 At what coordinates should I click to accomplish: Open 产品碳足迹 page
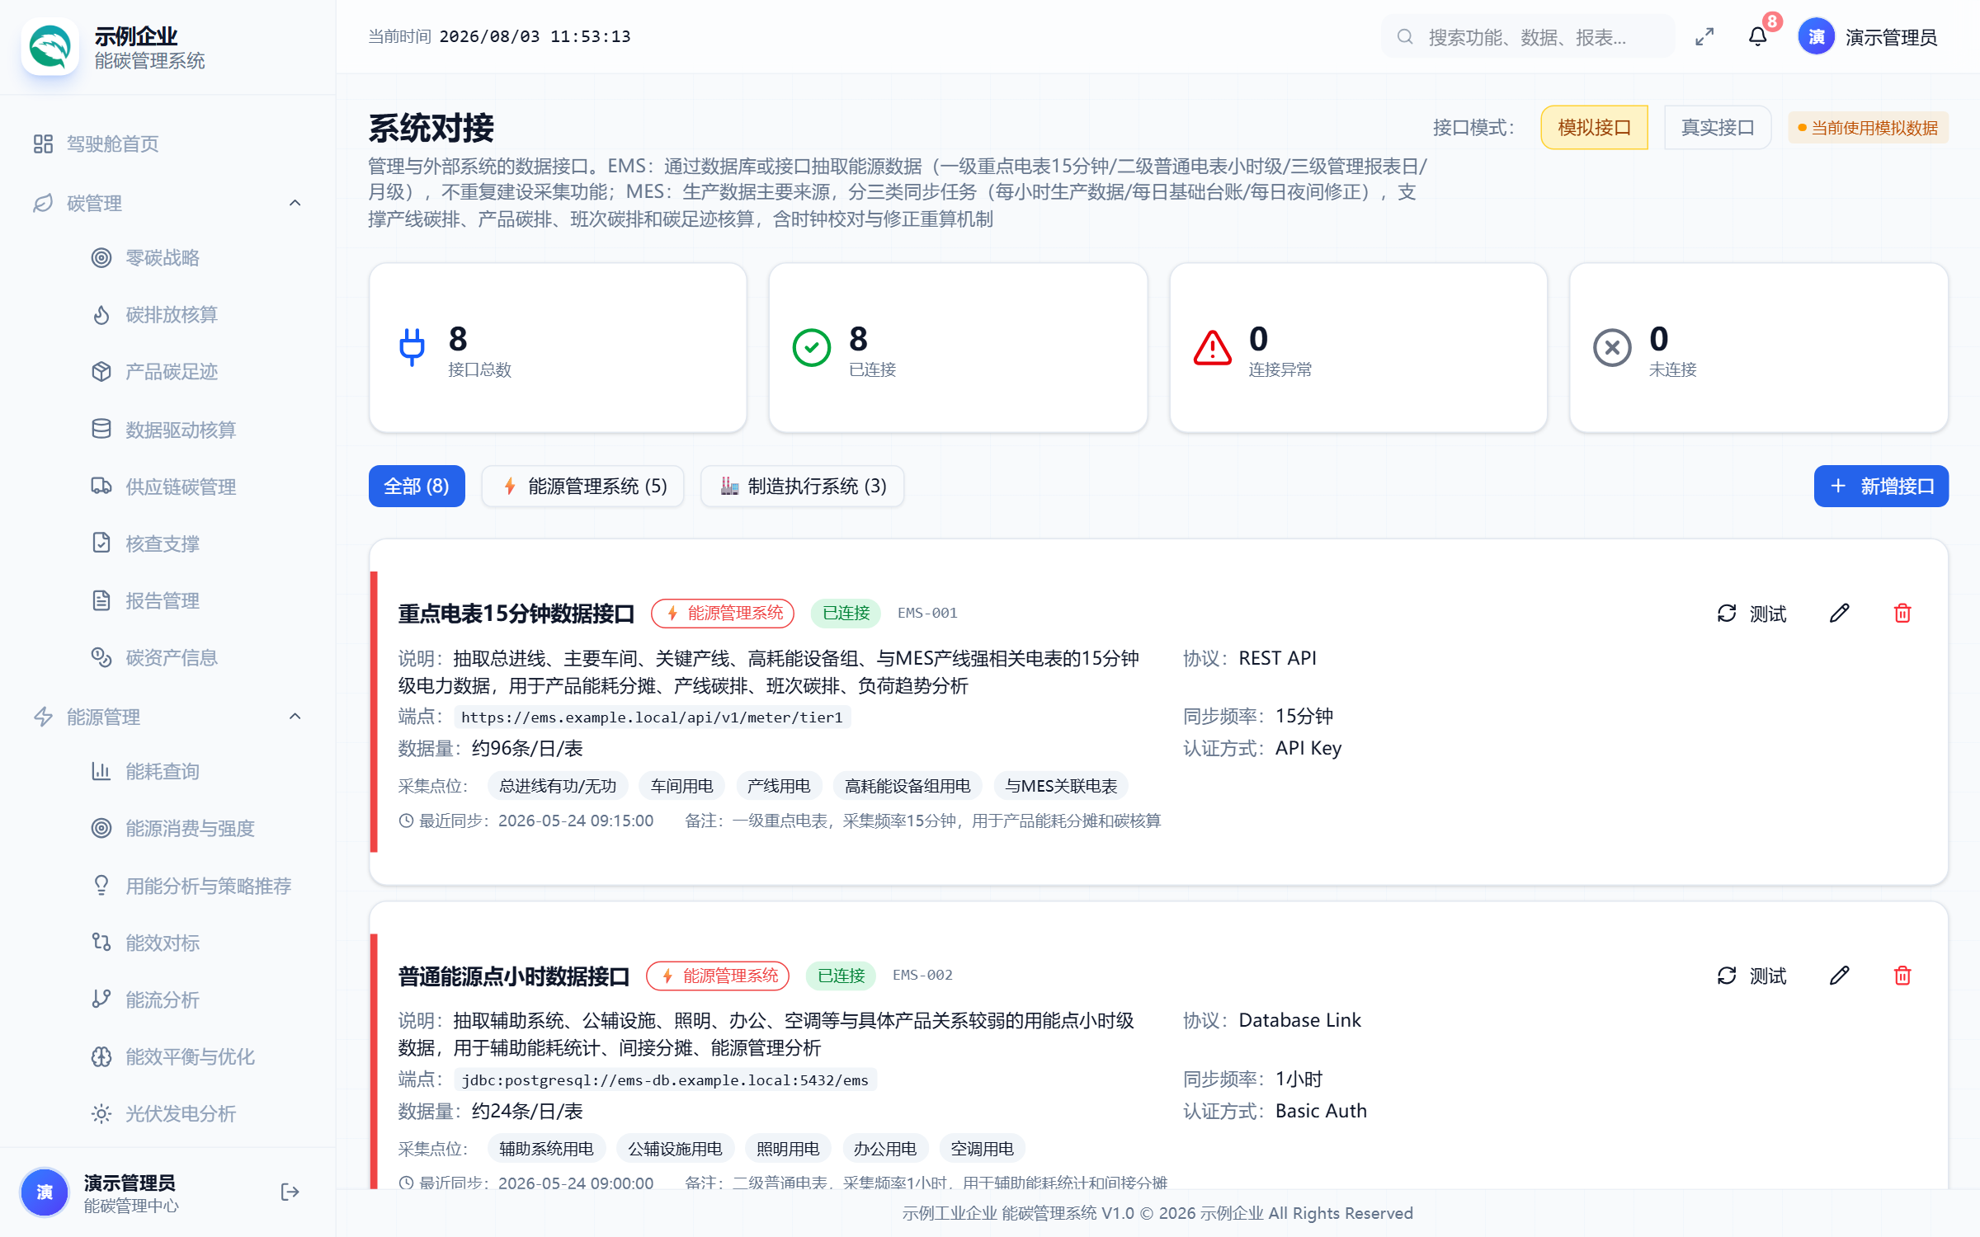point(172,372)
